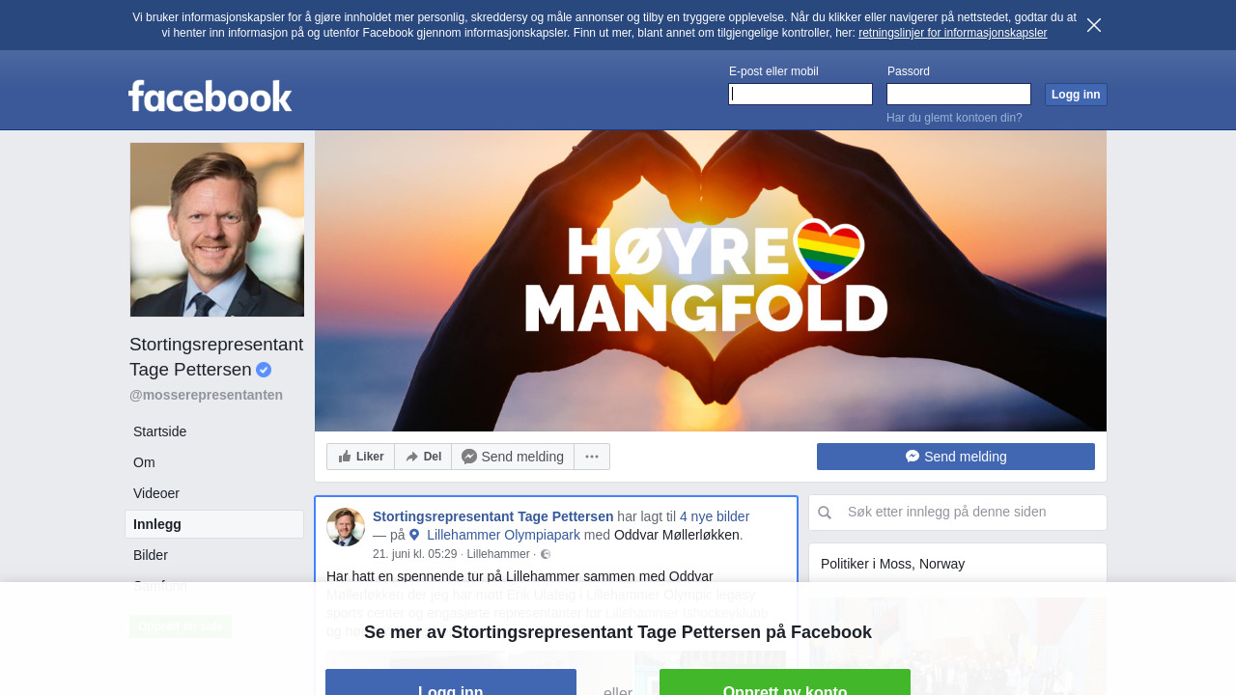Click the blue Send melding button
The width and height of the screenshot is (1236, 695).
(x=956, y=457)
